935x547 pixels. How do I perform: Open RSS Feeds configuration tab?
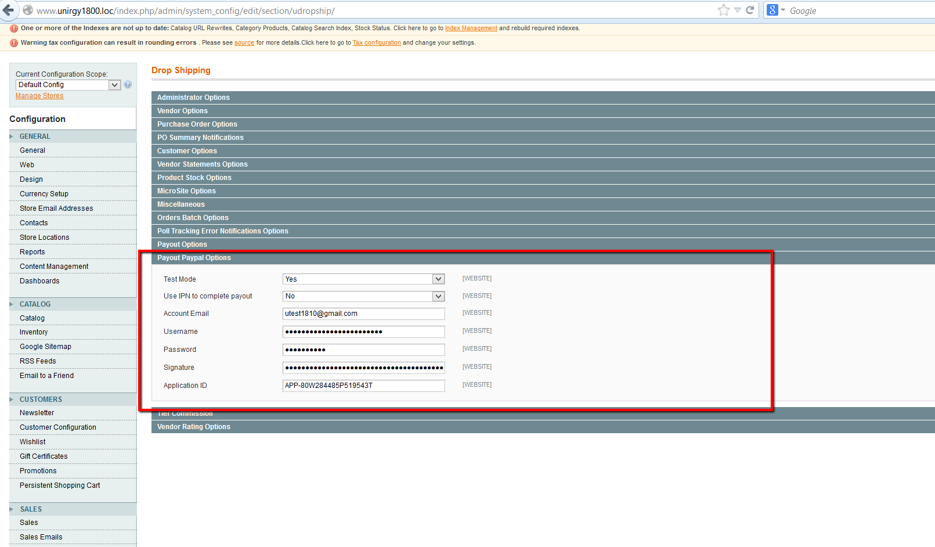73,361
